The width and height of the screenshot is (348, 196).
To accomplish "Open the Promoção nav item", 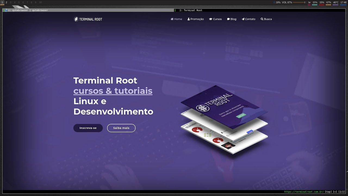I will 196,19.
